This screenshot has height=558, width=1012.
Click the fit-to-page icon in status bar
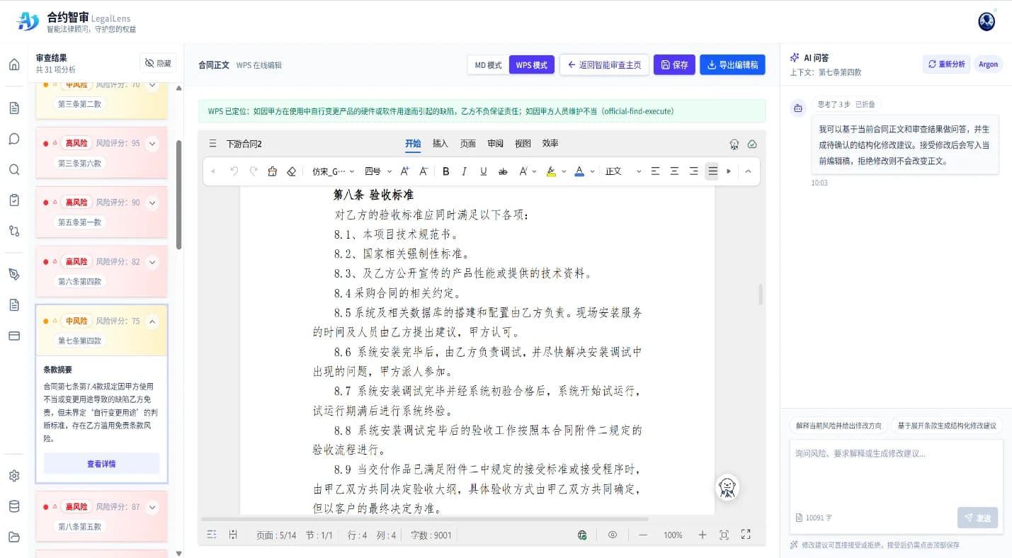click(x=724, y=535)
